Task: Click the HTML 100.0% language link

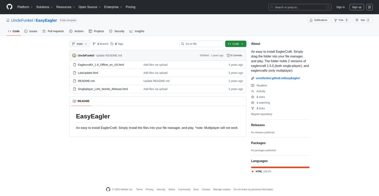Action: (261, 171)
